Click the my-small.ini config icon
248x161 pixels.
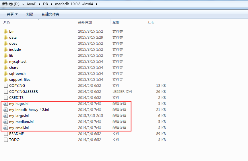pos(5,127)
